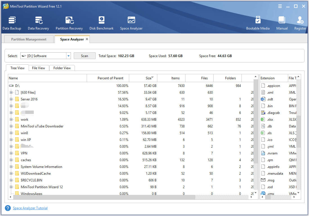Click the .nvram file icon
309x216 pixels.
(x=263, y=153)
